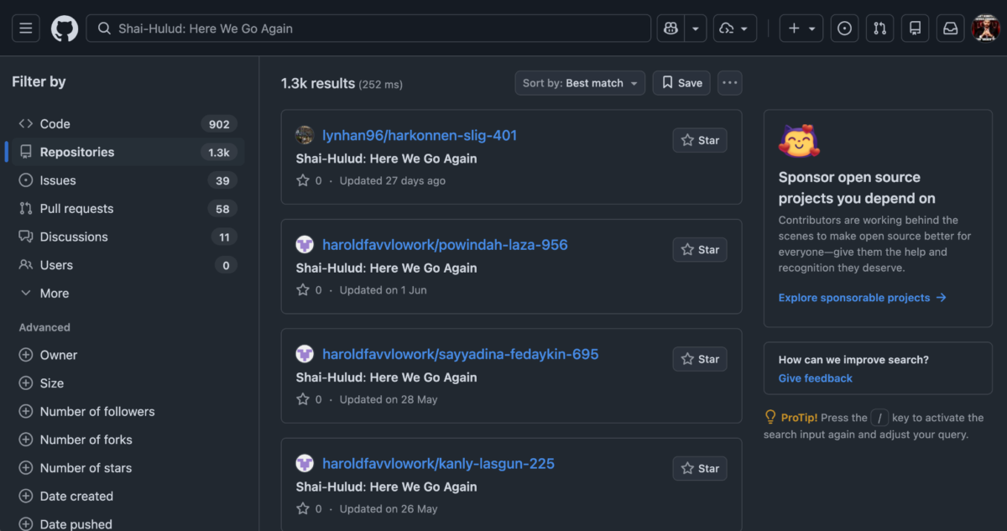Add the Date created filter
Viewport: 1007px width, 531px height.
click(x=66, y=496)
